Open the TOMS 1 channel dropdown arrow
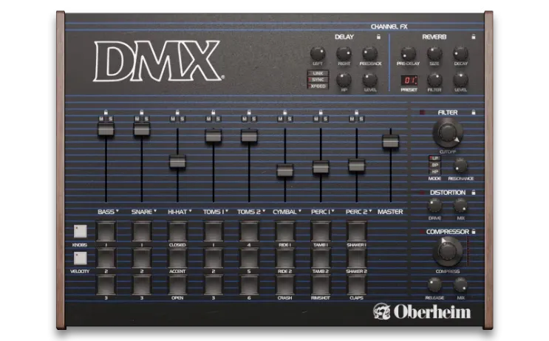Screen dimensions: 549x341 [x=227, y=211]
